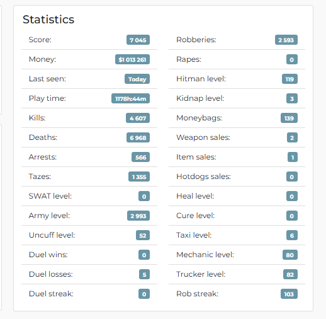Click the Mechanic level badge 80
The height and width of the screenshot is (319, 326).
[290, 255]
